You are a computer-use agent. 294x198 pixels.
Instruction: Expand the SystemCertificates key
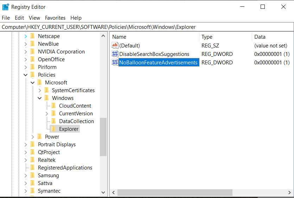(x=40, y=91)
